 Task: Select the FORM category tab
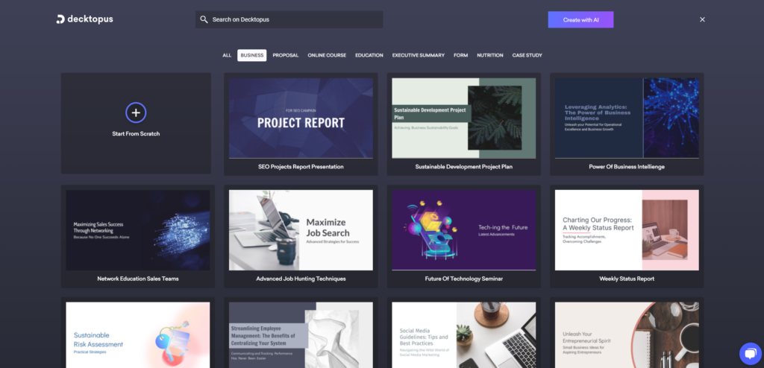[461, 55]
